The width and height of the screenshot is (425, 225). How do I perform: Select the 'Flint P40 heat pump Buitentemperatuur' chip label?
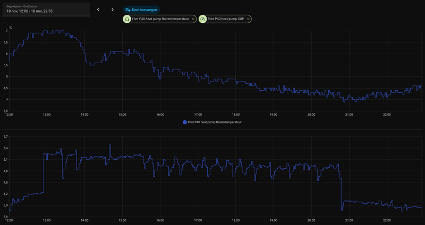coord(160,19)
